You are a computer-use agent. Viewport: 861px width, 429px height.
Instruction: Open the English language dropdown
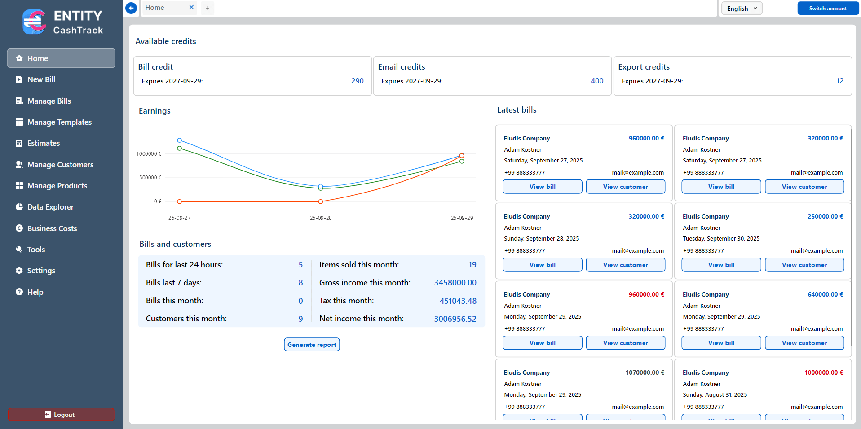tap(742, 9)
